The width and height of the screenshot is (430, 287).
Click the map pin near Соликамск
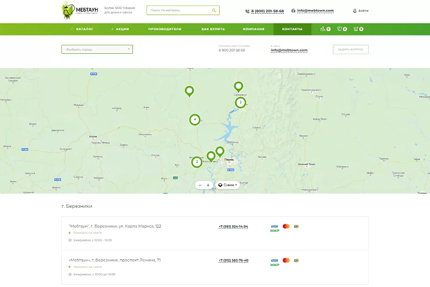click(238, 87)
